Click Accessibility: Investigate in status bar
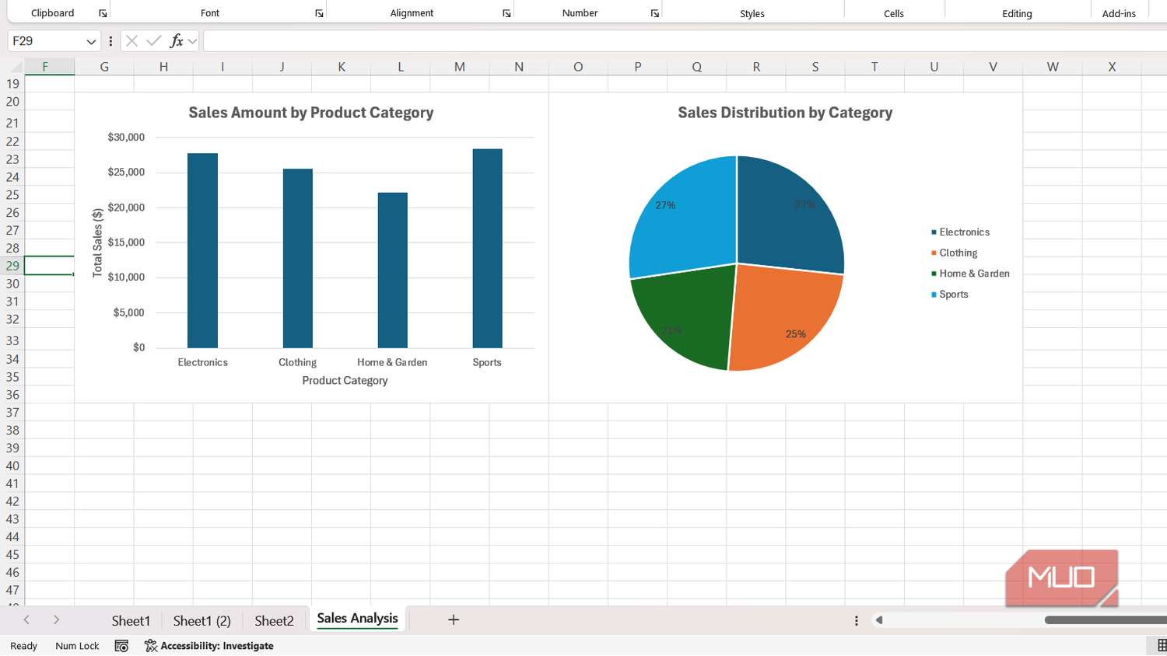The width and height of the screenshot is (1167, 656). (217, 646)
